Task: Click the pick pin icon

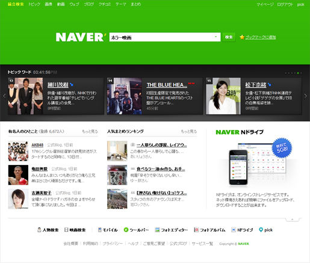Action: pos(261,230)
